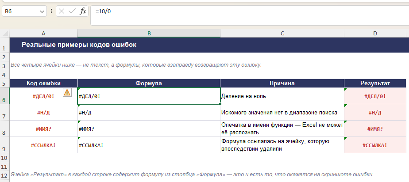Select the #Н/Д formula cell in column B
Screen dimensions: 409x182
tap(149, 113)
